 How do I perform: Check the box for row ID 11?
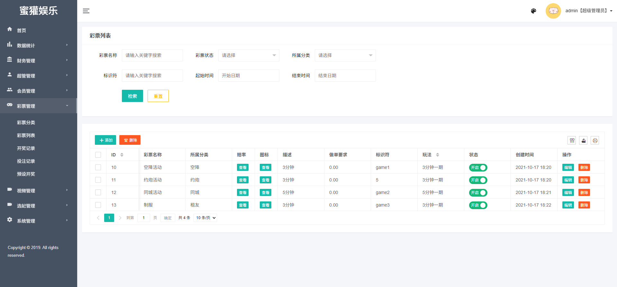coord(98,180)
